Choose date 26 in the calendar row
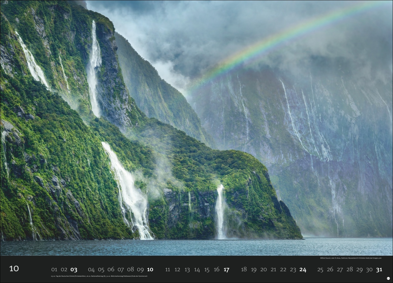This screenshot has height=283, width=393. [x=330, y=270]
